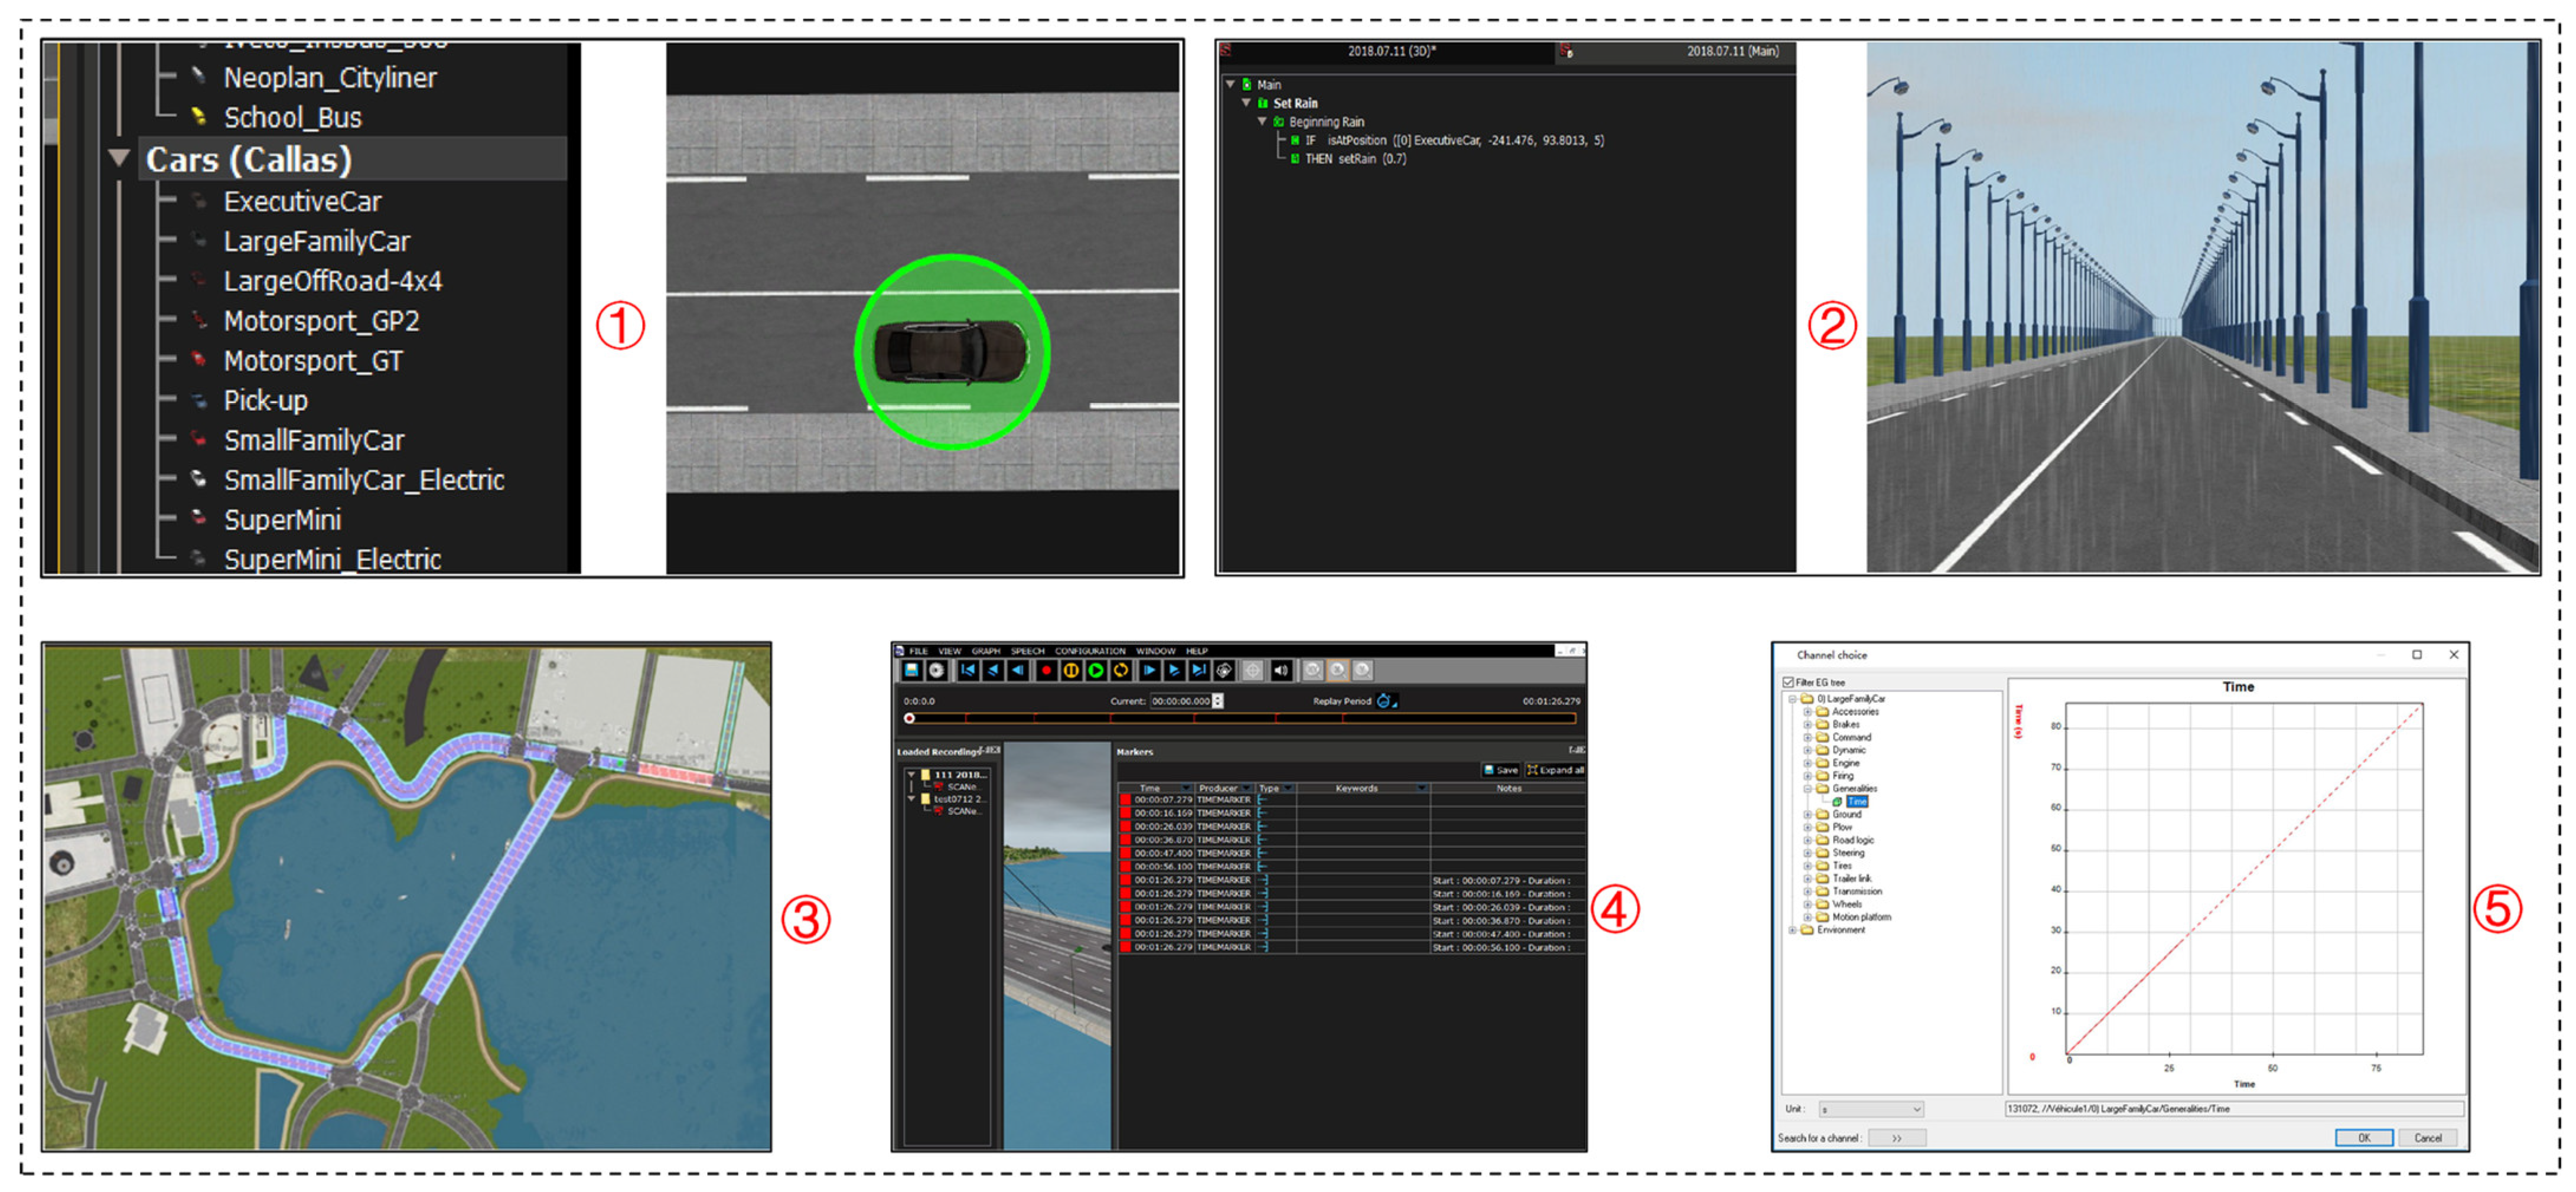Viewport: 2576px width, 1192px height.
Task: Collapse the Set Rain script node
Action: [x=1246, y=103]
